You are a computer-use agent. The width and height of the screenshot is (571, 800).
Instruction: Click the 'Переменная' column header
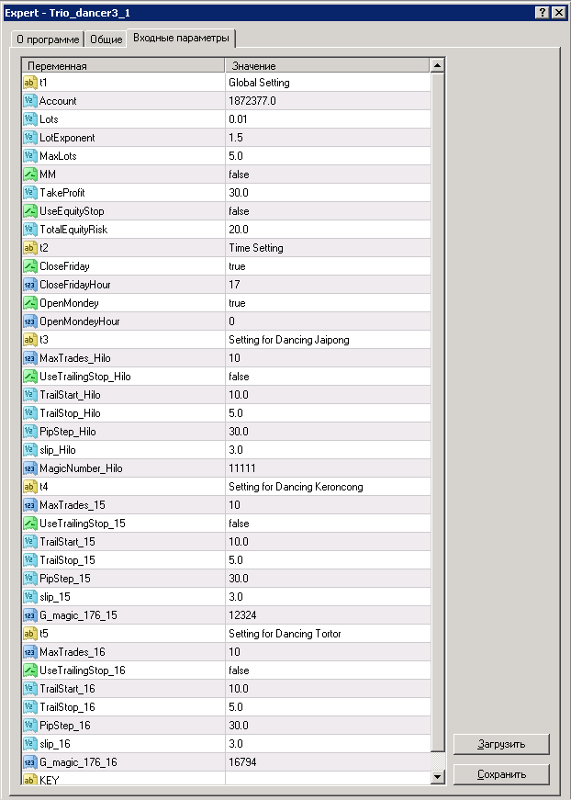[x=123, y=66]
